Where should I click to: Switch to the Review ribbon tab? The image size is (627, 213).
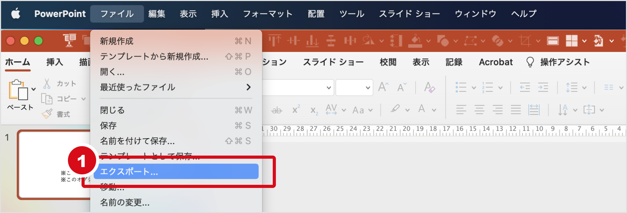[x=388, y=62]
